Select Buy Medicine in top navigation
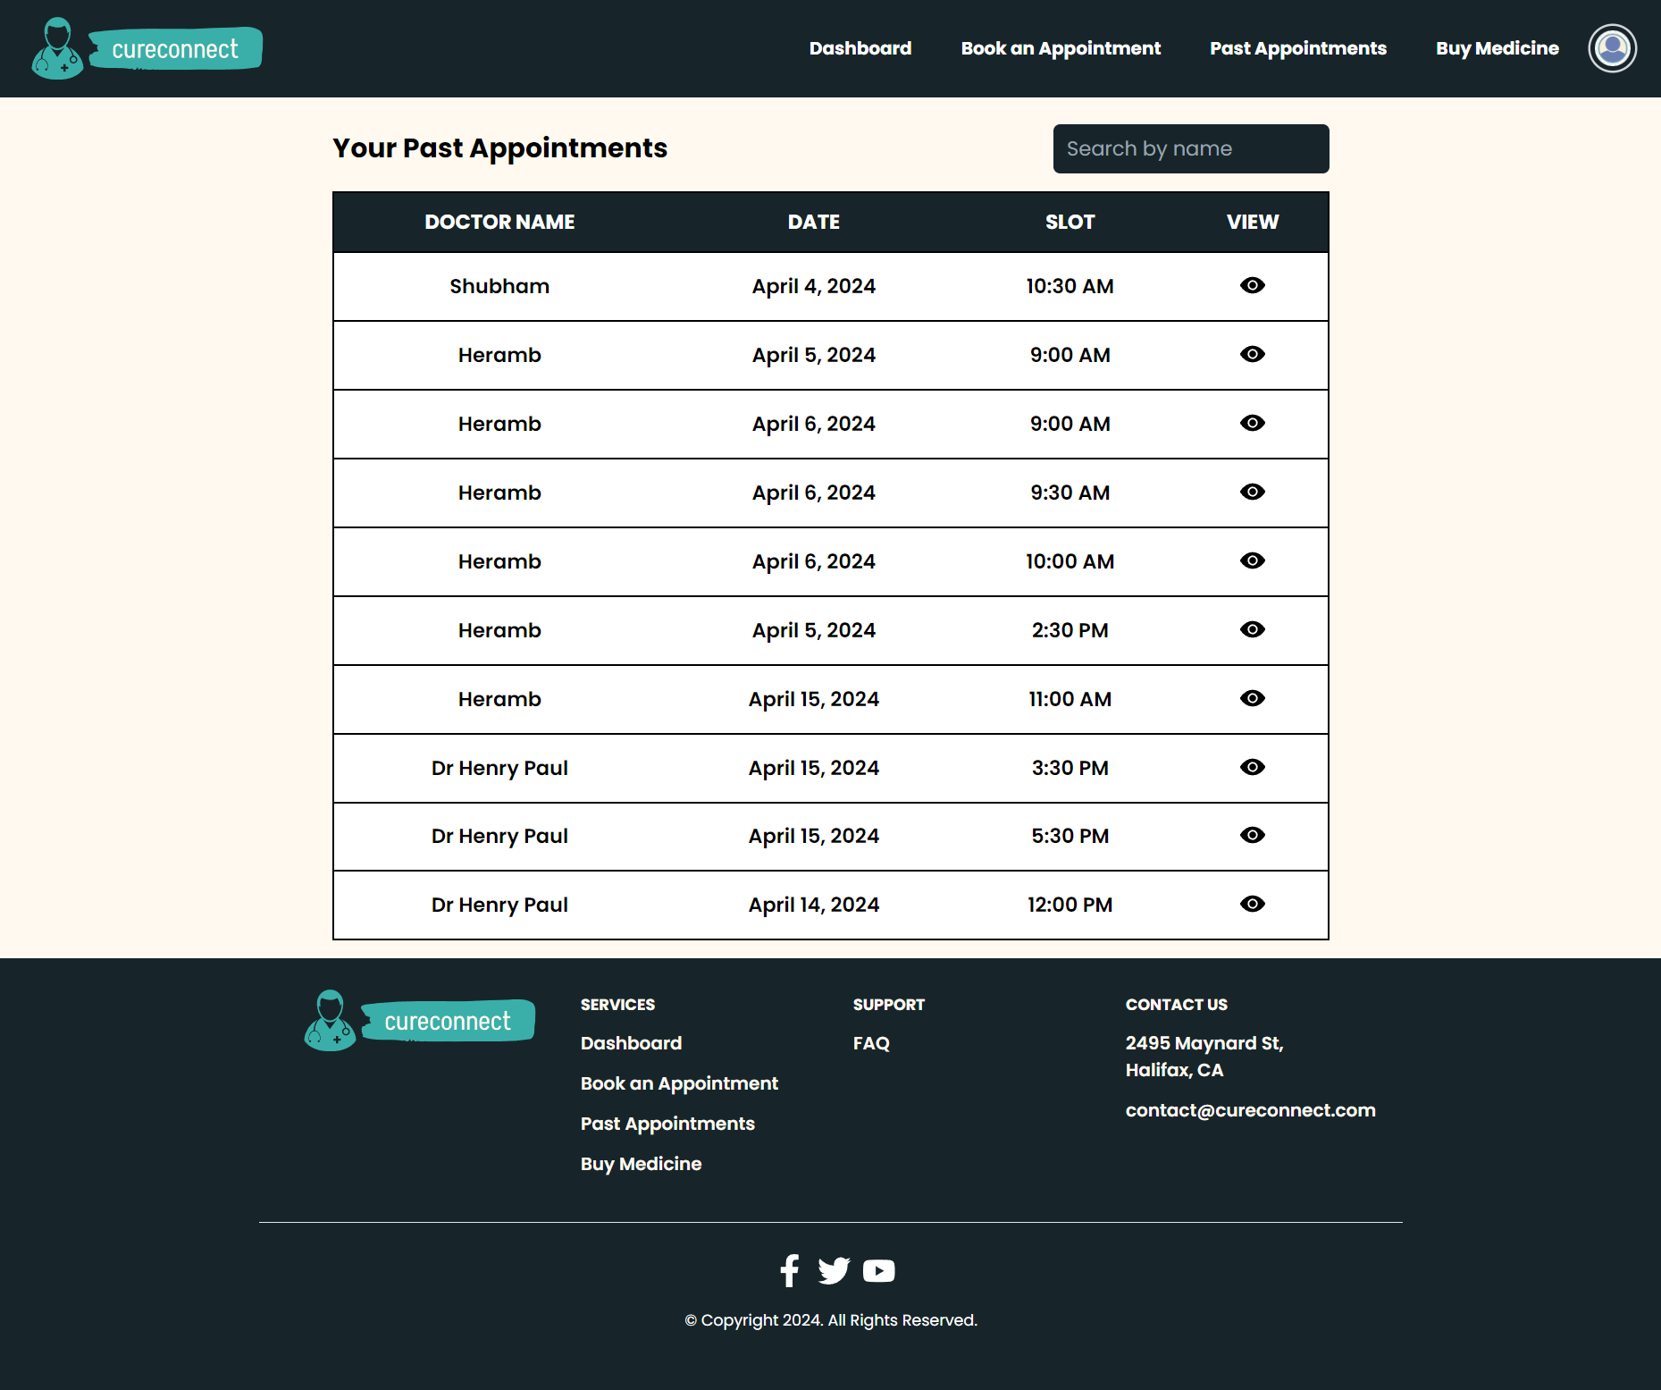 (1497, 48)
